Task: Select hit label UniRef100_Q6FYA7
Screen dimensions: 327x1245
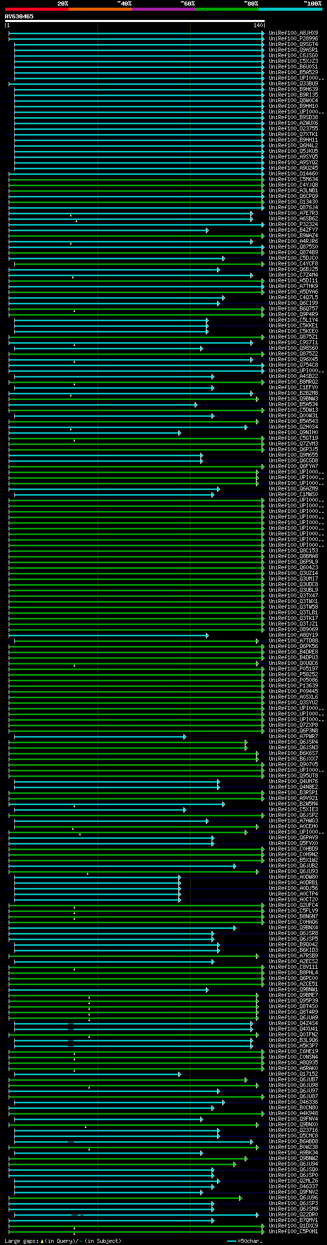Action: 293,466
